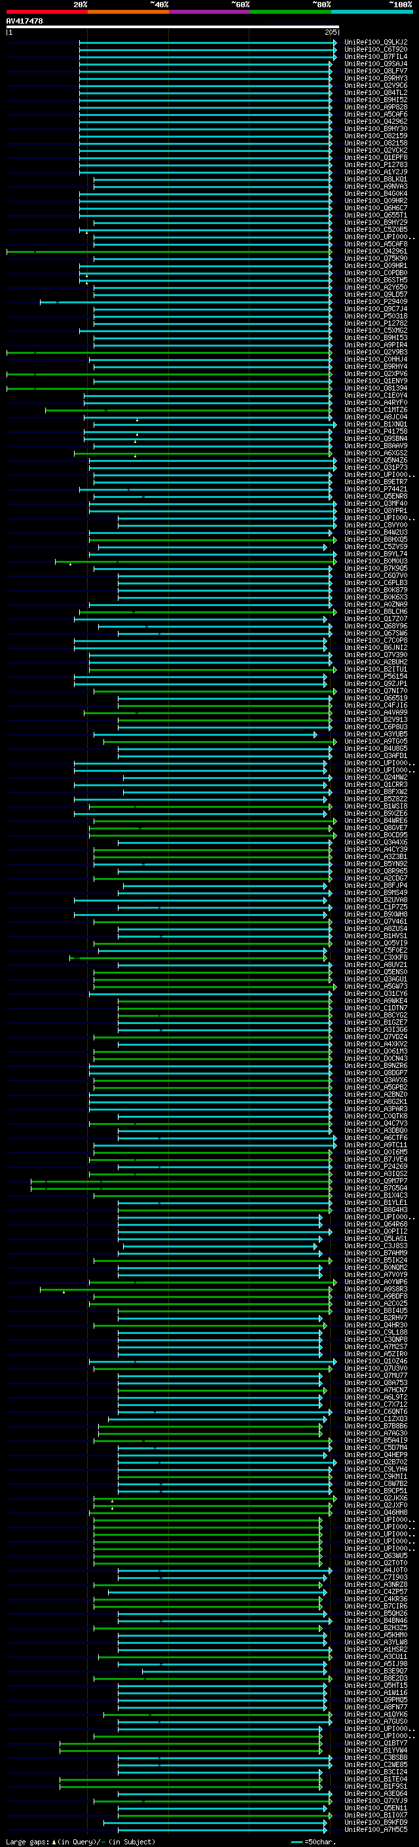This screenshot has width=419, height=1847.
Task: Select the UniRef100_A5CAF6 label
Action: pyautogui.click(x=375, y=114)
